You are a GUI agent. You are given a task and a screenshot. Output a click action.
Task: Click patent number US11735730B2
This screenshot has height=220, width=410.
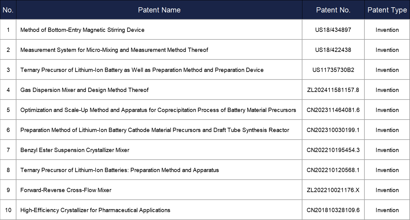(333, 70)
